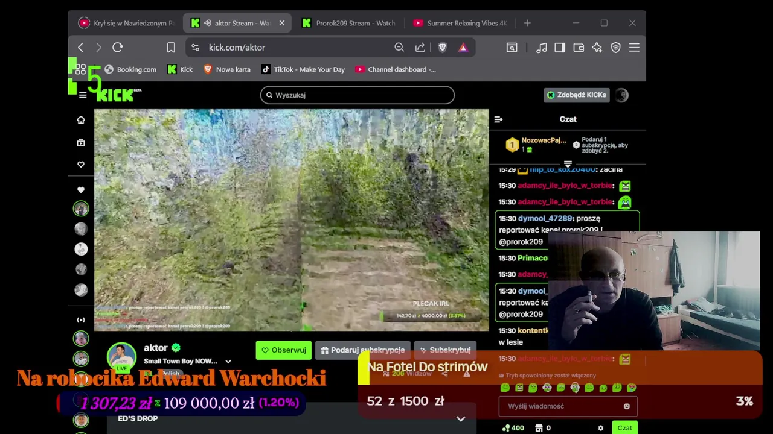Open the Brave VPN shield icon
Image resolution: width=773 pixels, height=434 pixels.
[x=615, y=47]
